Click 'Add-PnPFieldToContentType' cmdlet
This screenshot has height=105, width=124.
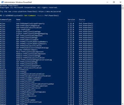coord(29,102)
